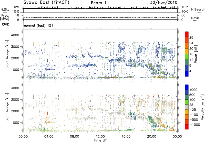Click the 'Power [dB]' colorbar title

pos(196,54)
